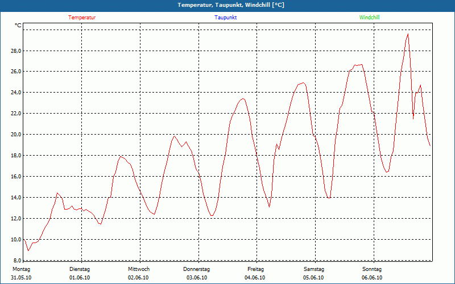Click the Donnerstag day label
The image size is (455, 284).
pyautogui.click(x=196, y=269)
